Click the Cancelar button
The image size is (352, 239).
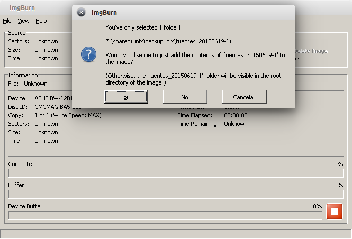click(244, 97)
